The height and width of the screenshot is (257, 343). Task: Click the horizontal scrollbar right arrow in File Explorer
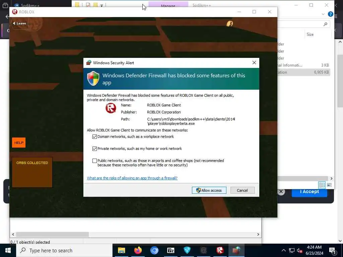click(x=331, y=179)
